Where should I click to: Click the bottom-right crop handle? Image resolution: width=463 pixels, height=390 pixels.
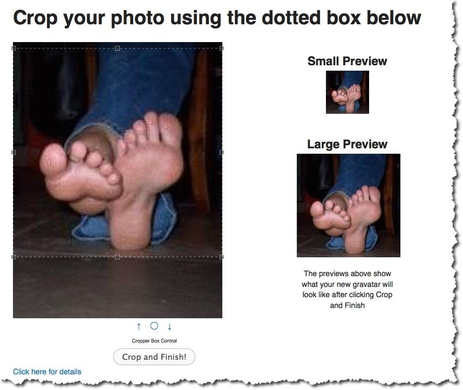222,257
